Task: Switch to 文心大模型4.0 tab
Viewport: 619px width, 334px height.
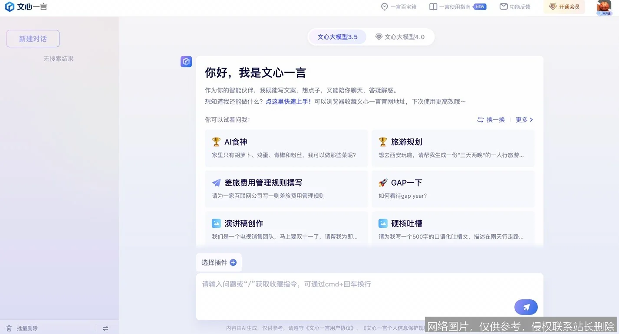Action: pos(400,37)
